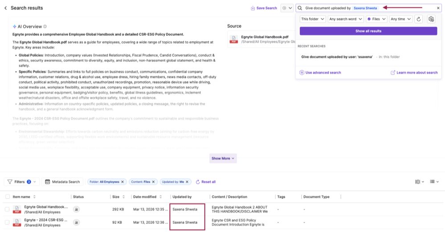Remove the 'Updated by: Me' filter chip
Image resolution: width=445 pixels, height=232 pixels.
pos(188,182)
